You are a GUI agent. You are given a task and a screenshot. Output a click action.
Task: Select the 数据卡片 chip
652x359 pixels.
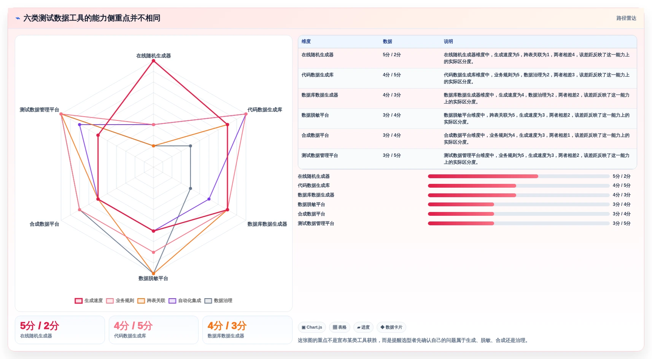coord(391,327)
